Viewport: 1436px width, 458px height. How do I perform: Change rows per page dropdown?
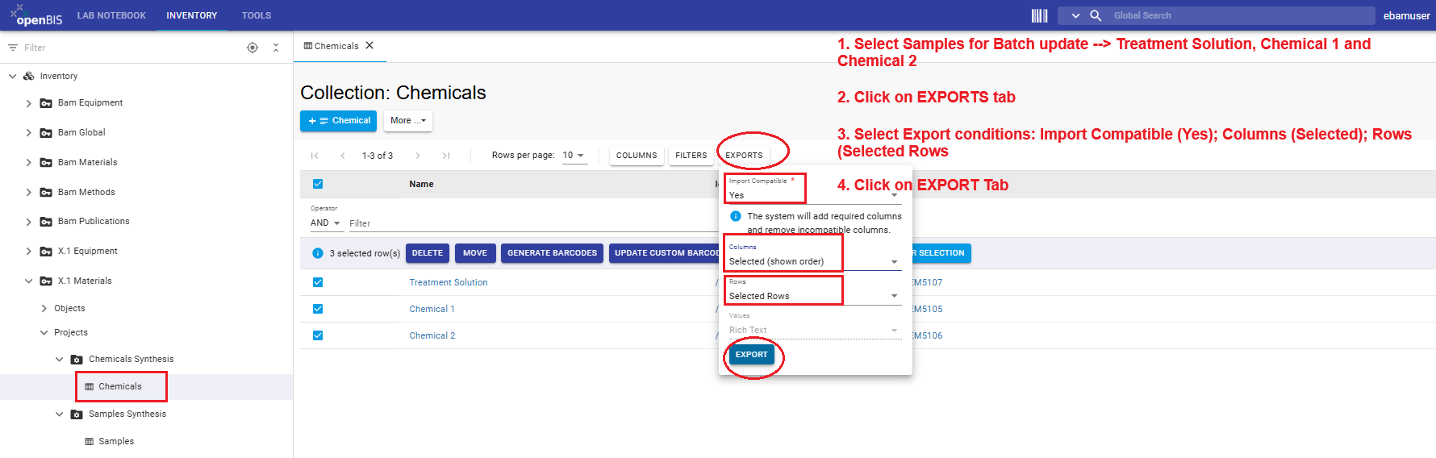coord(574,156)
